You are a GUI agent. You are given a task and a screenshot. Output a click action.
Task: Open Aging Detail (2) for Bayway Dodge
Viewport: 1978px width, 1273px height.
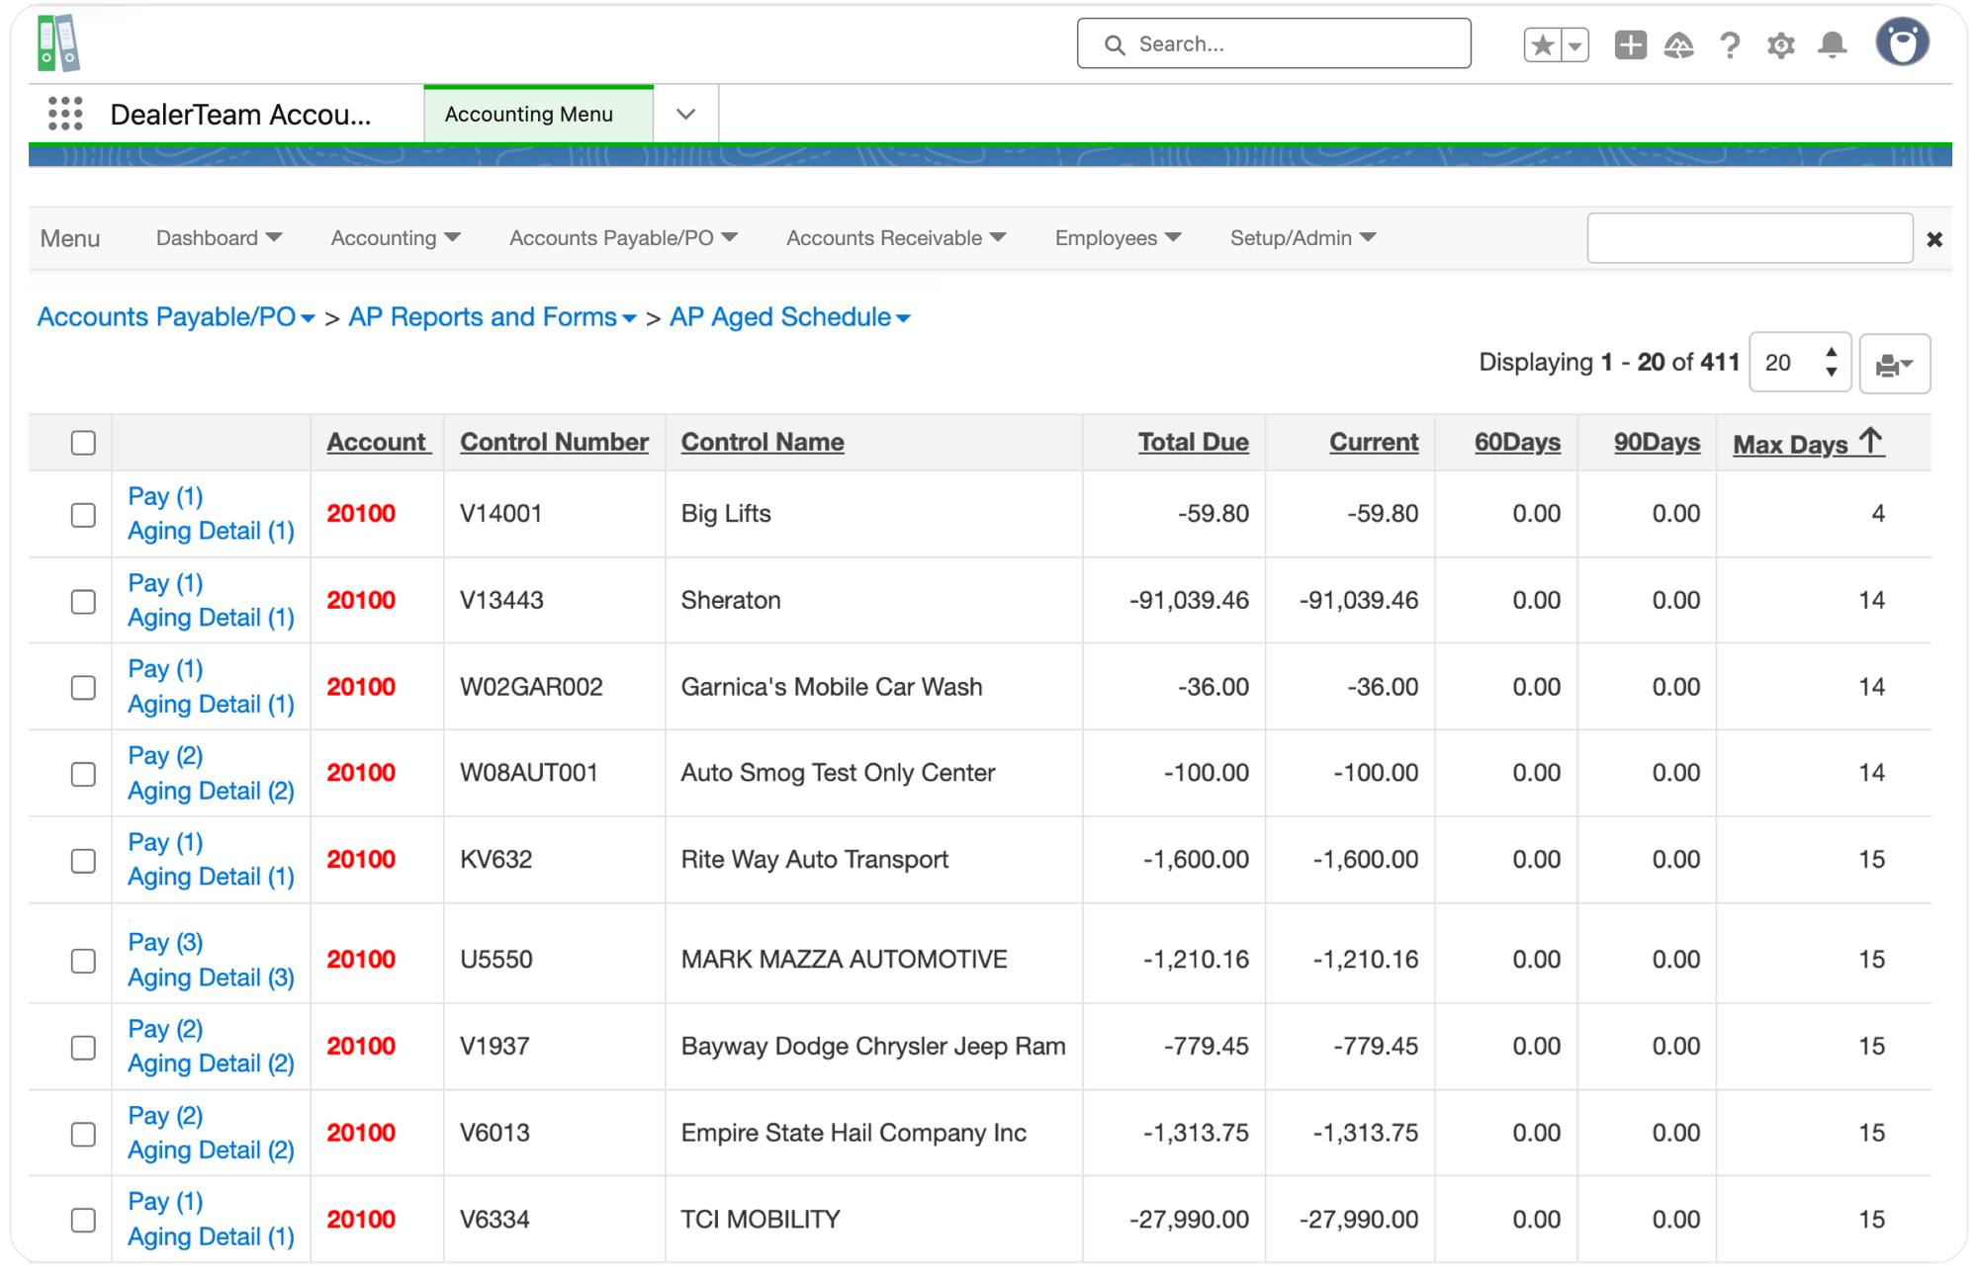point(211,1063)
